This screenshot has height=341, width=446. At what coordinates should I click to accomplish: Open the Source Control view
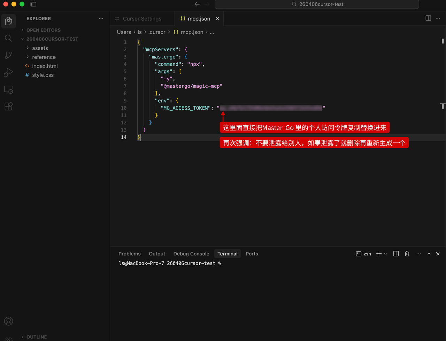8,55
